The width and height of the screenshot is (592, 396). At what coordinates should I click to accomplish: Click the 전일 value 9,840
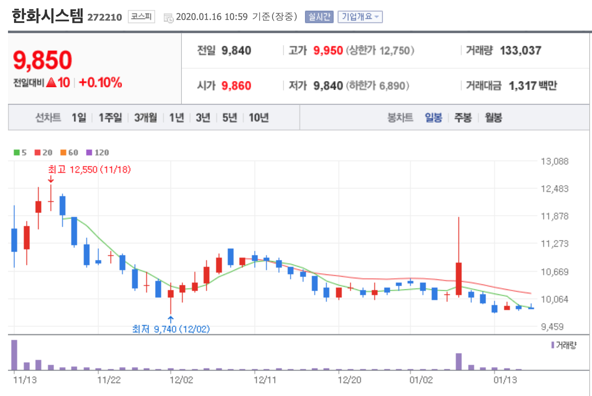236,51
